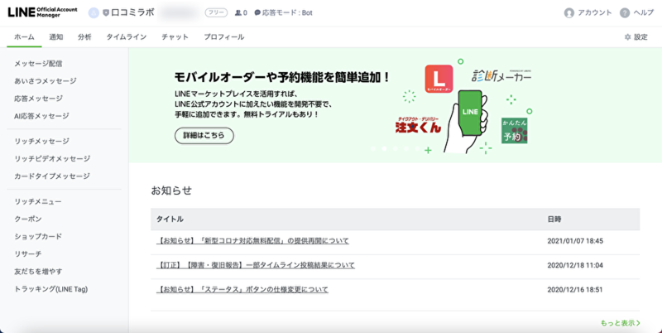Click the friends count icon
Image resolution: width=662 pixels, height=333 pixels.
pos(238,12)
